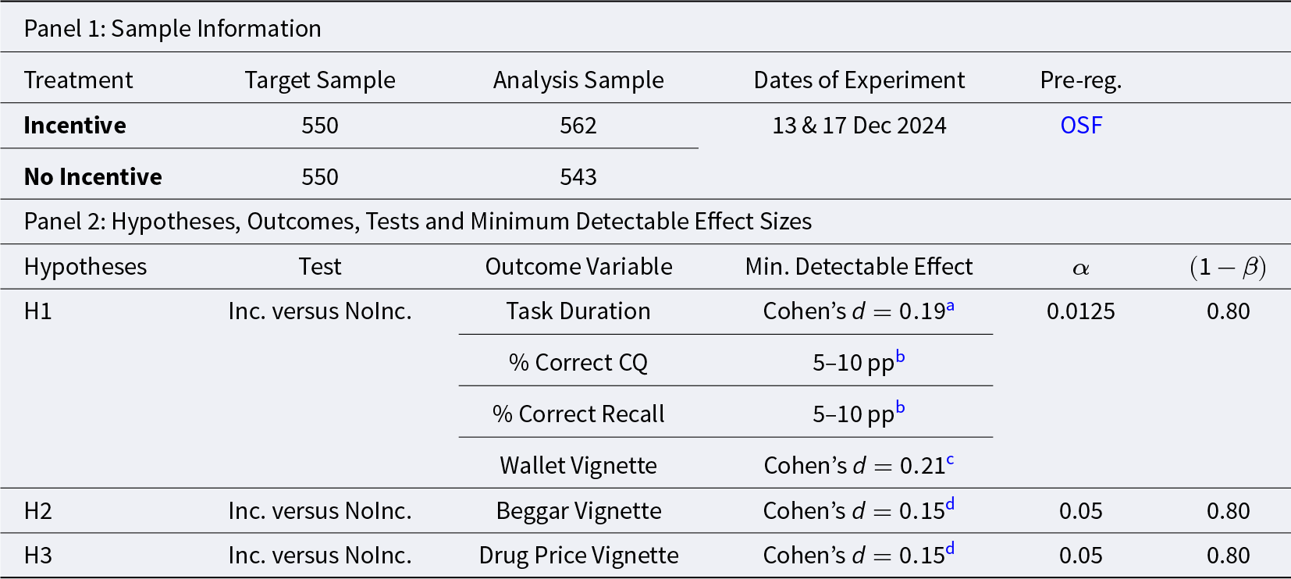Click the analysis sample value 543
This screenshot has width=1291, height=579.
click(578, 177)
